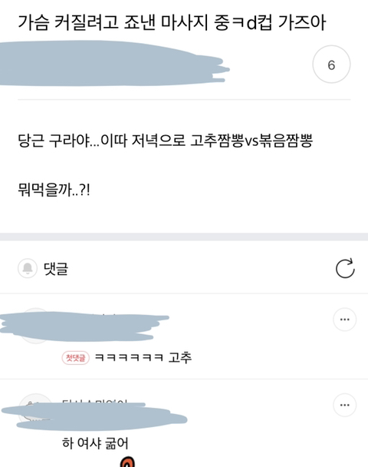Tap the thin line under the author row
This screenshot has width=368, height=467.
[184, 100]
